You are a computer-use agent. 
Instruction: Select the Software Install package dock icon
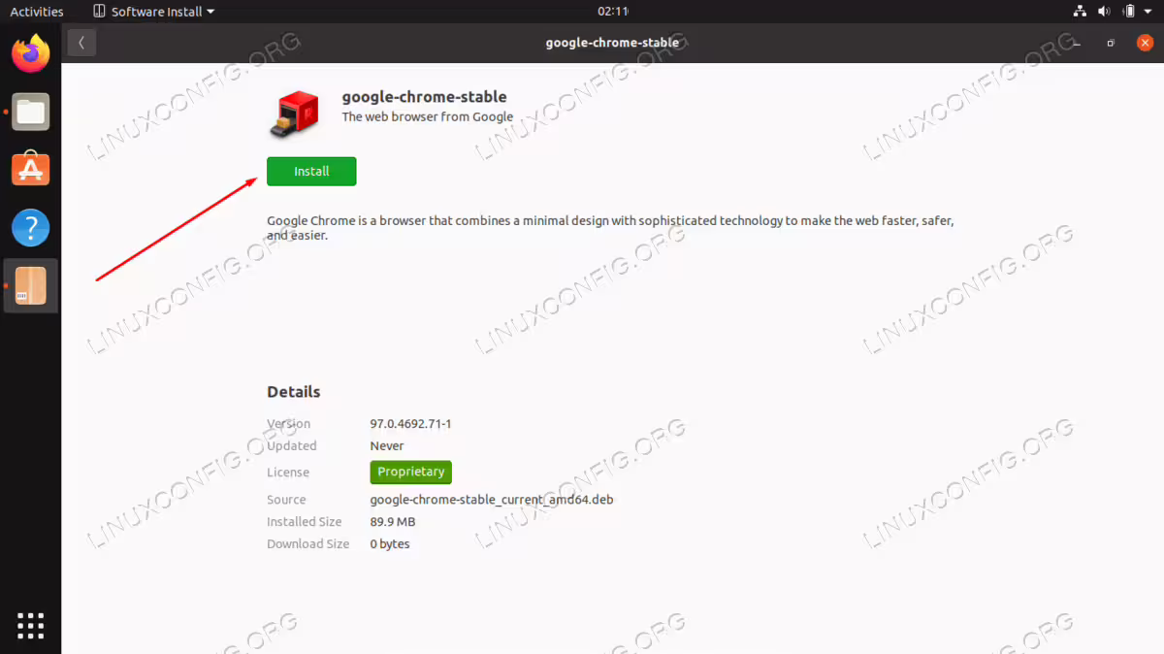[31, 286]
